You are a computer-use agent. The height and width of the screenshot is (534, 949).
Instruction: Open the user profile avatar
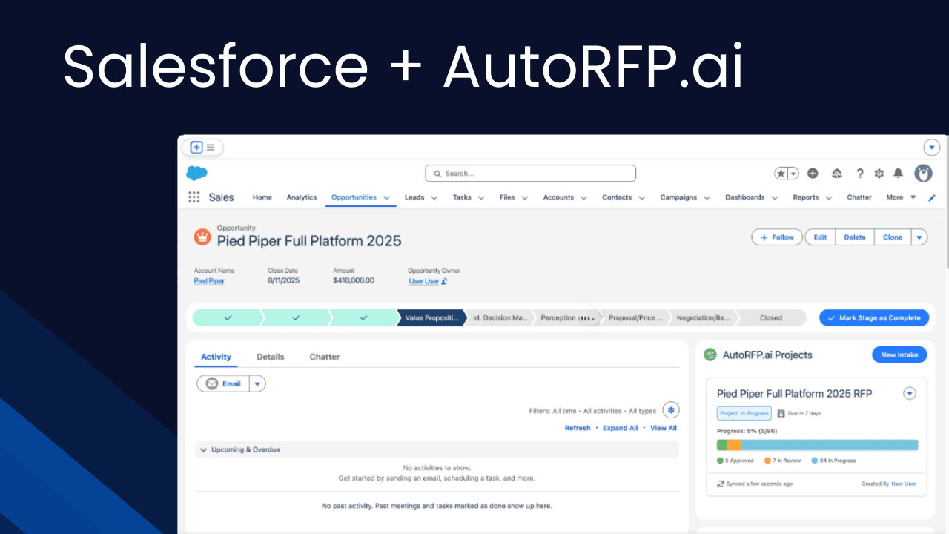pyautogui.click(x=923, y=174)
